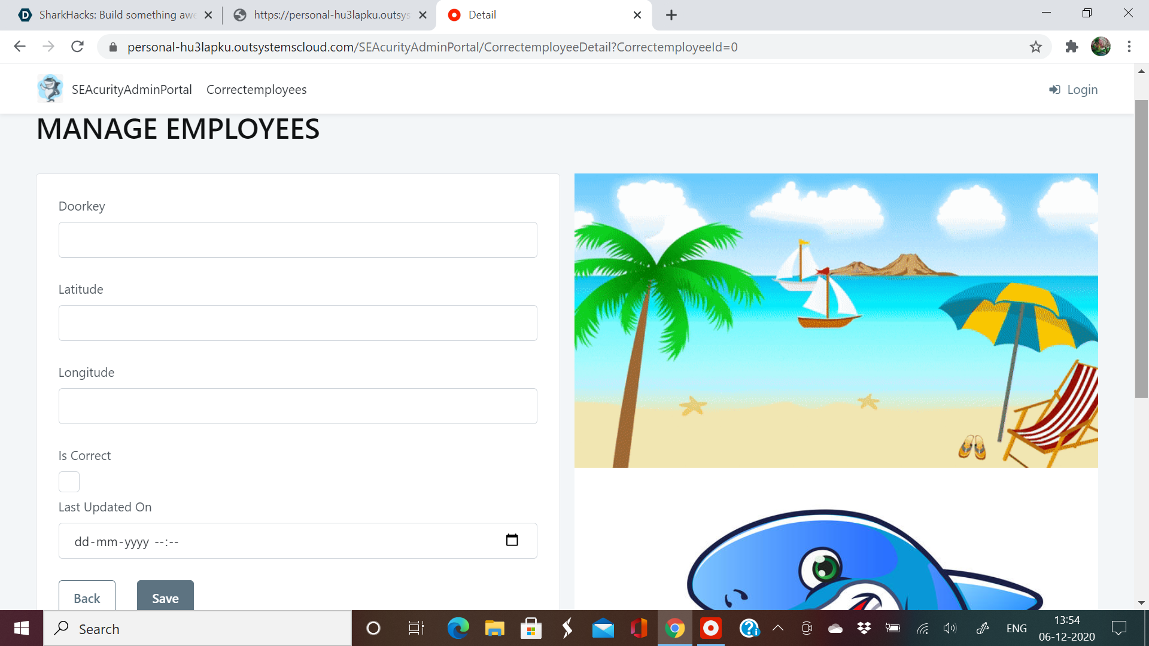Screen dimensions: 1149x646
Task: Click the Login arrow icon
Action: pos(1054,90)
